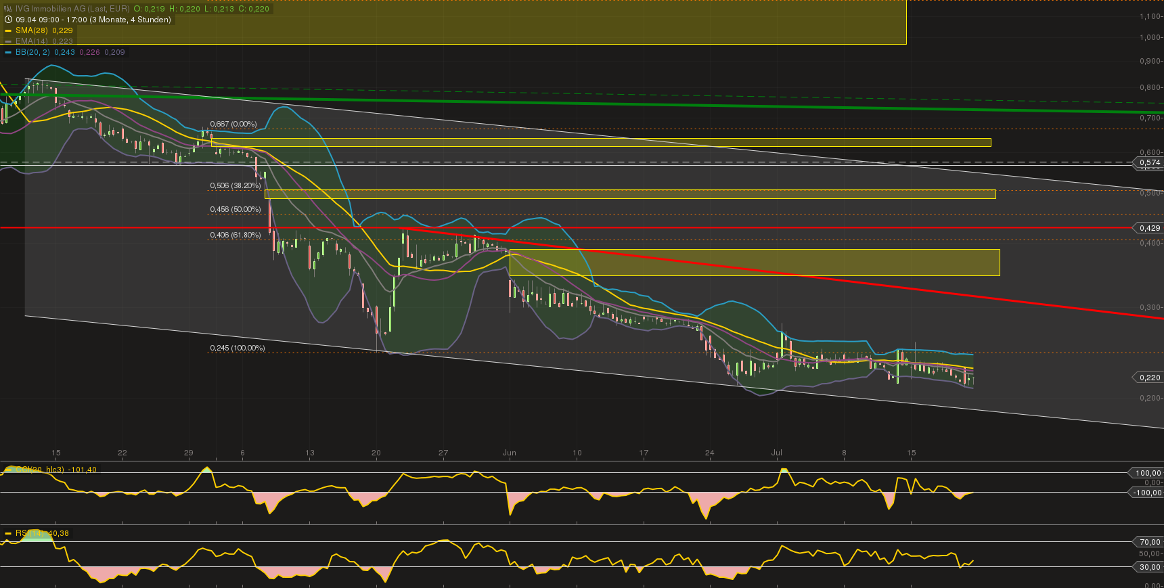Click the yellow RSI(14) legend marker
1164x588 pixels.
[x=9, y=533]
